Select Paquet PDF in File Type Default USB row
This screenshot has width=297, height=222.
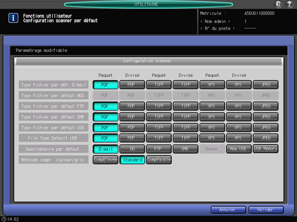105,138
